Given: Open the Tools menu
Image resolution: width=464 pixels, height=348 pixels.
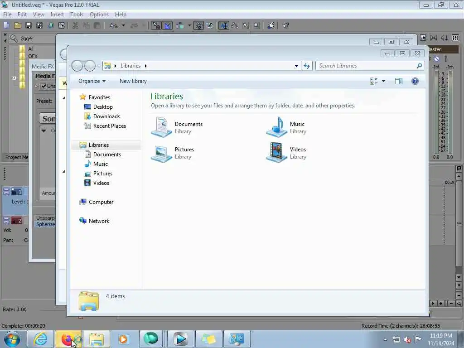Looking at the screenshot, I should coord(77,14).
